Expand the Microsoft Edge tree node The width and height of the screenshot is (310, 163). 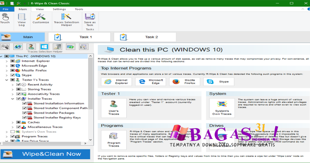coord(7,66)
